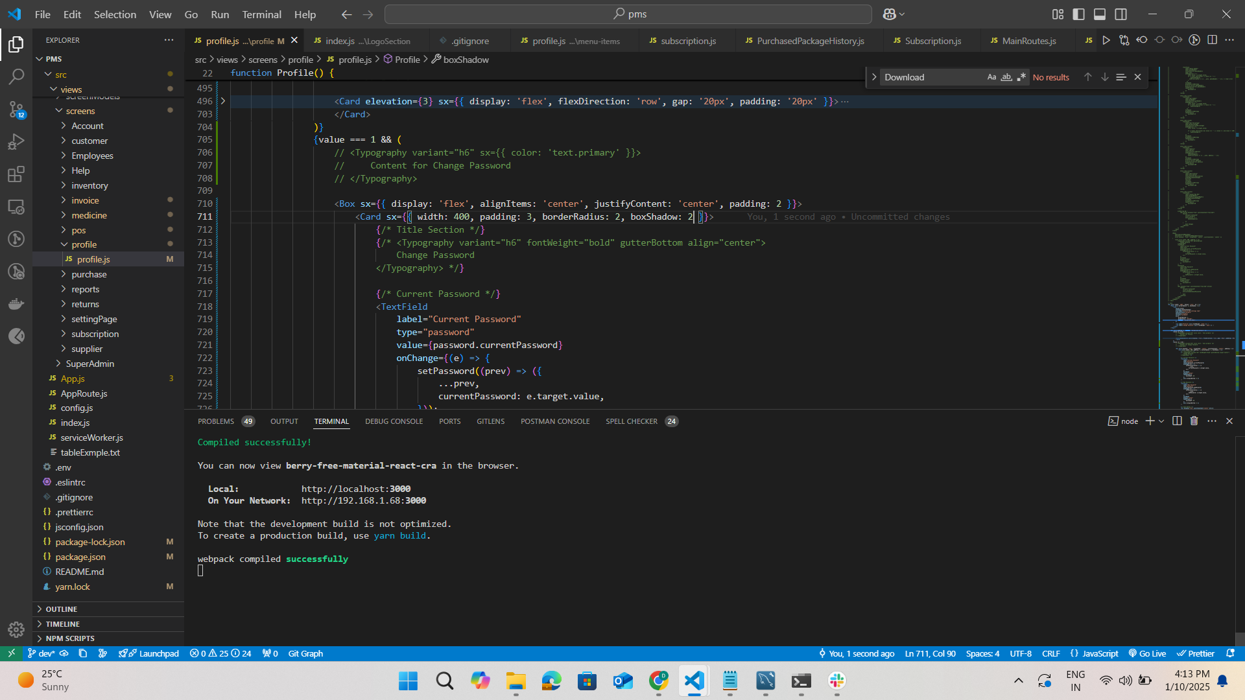Open the Source Control view
The image size is (1245, 700).
pyautogui.click(x=16, y=109)
